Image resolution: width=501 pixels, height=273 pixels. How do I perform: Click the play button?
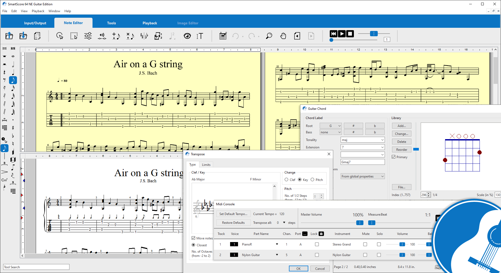342,34
